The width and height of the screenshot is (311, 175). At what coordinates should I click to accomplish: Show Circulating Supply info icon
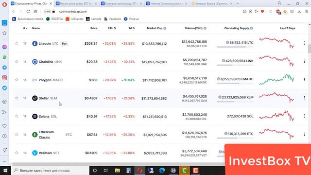252,28
